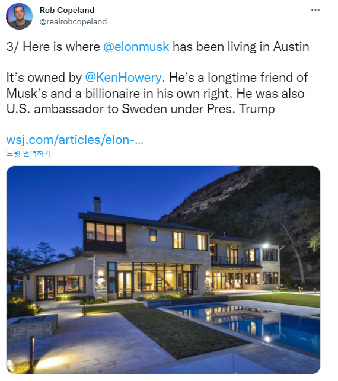Enlarge the house photo in the tweet
Image resolution: width=338 pixels, height=381 pixels.
pos(163,270)
